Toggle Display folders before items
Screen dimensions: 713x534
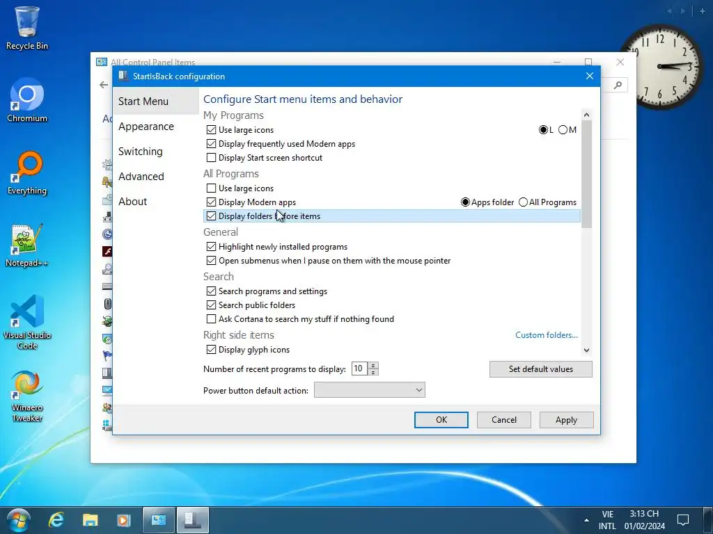211,216
